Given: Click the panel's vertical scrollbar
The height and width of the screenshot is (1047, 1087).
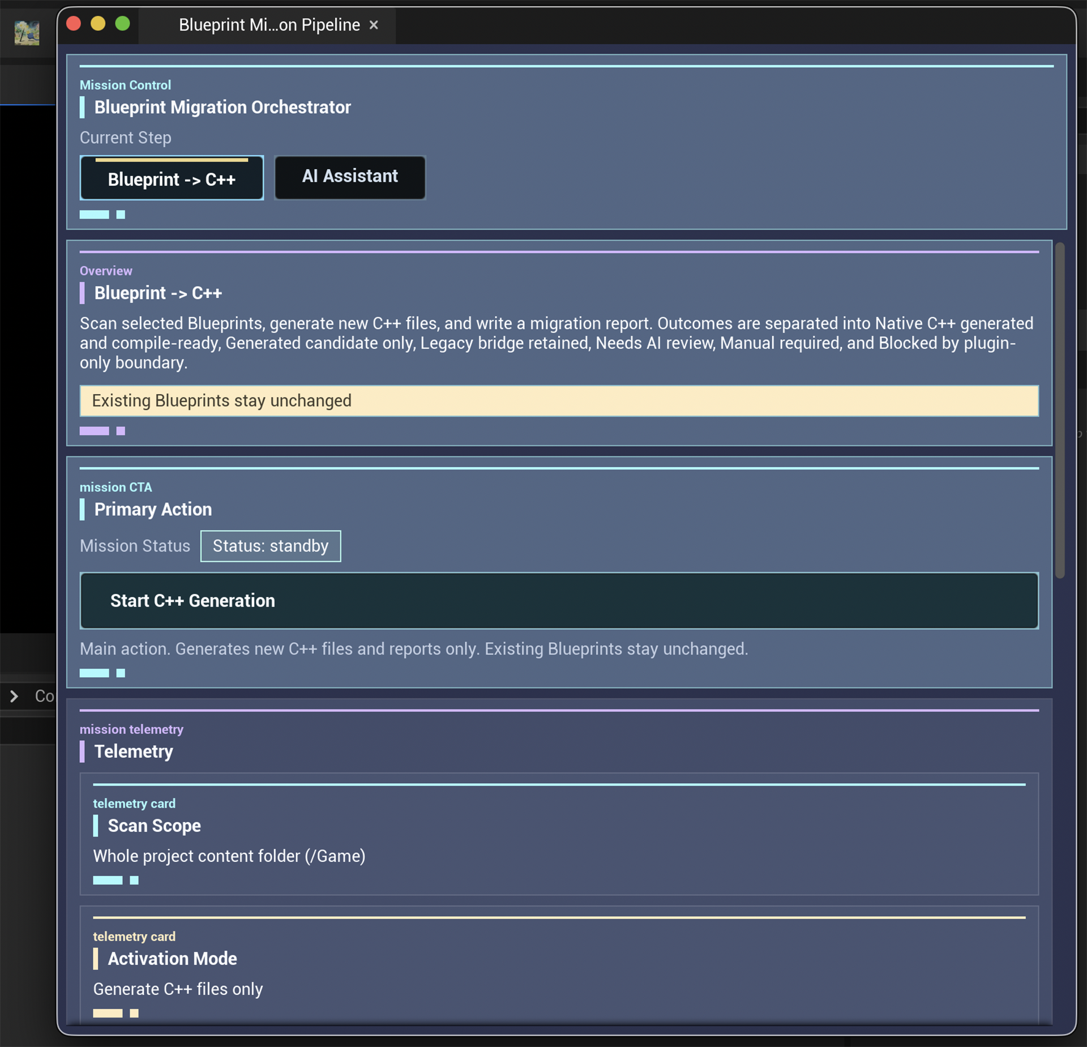Looking at the screenshot, I should (1060, 411).
